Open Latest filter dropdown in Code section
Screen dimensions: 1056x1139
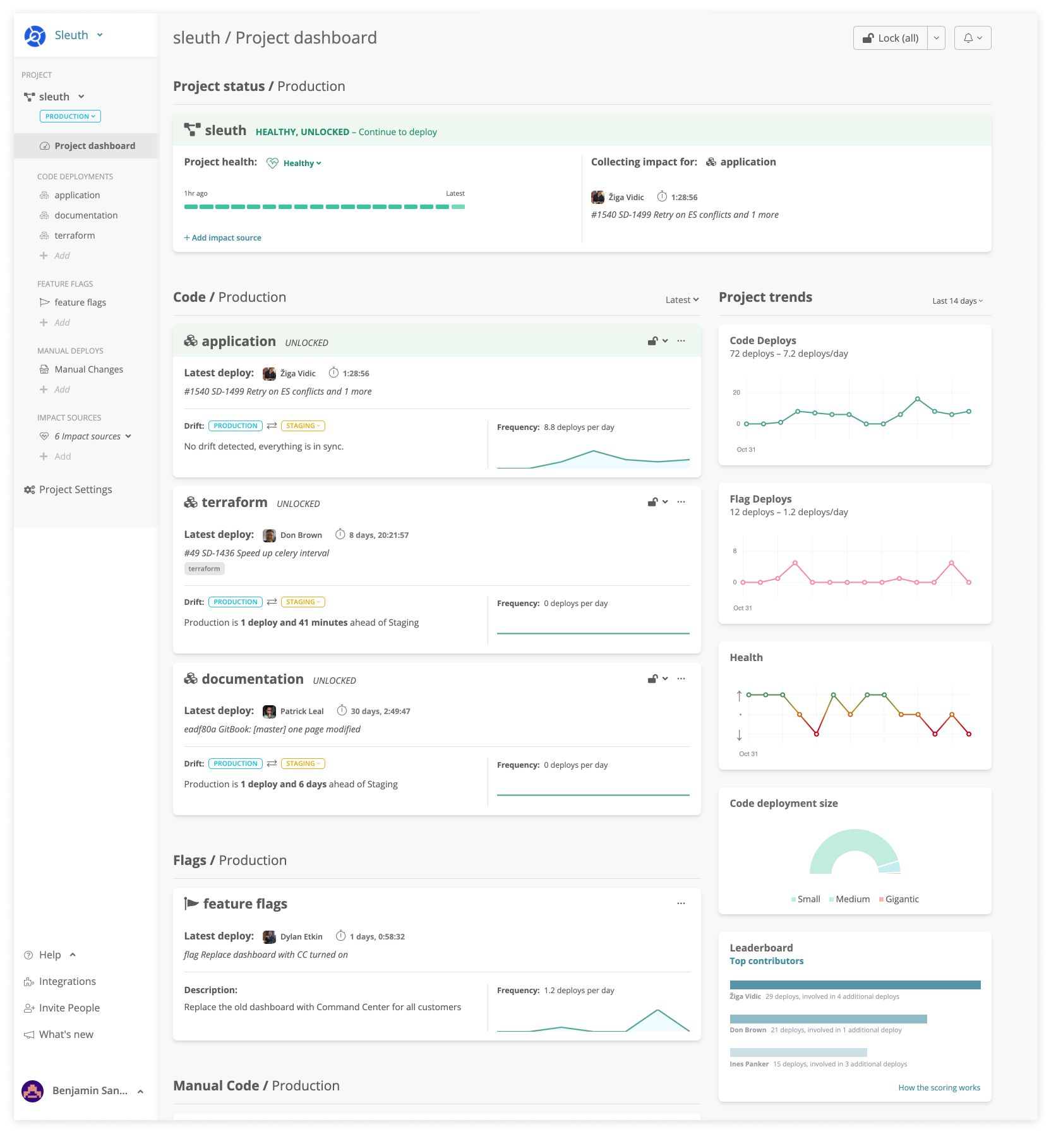coord(682,300)
